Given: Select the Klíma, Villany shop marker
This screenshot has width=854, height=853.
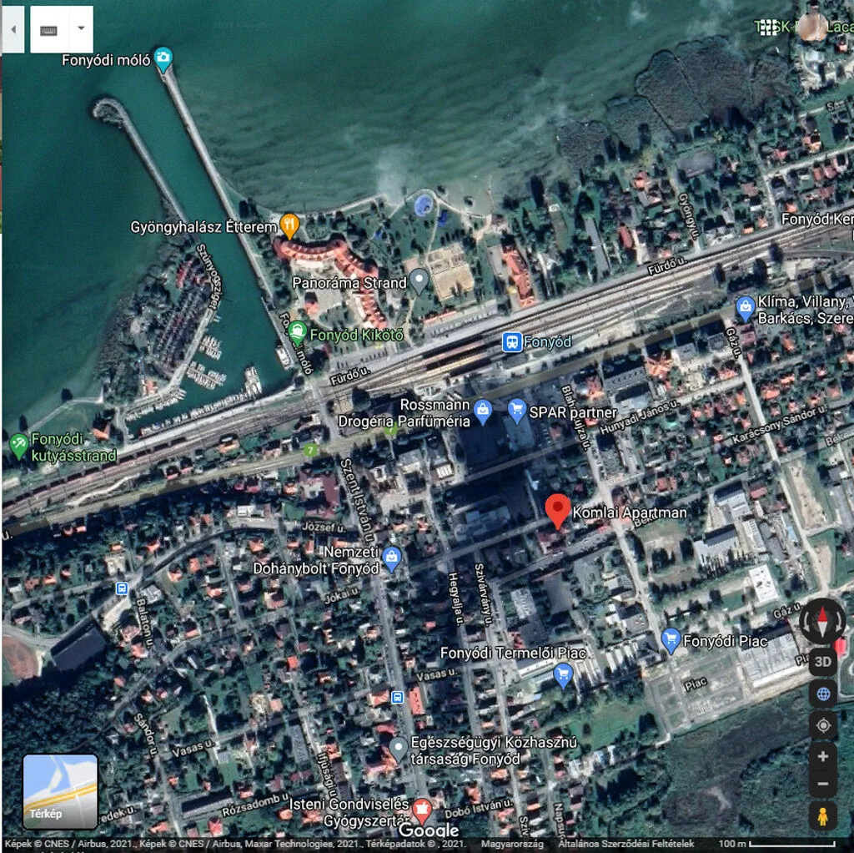Looking at the screenshot, I should pos(745,309).
